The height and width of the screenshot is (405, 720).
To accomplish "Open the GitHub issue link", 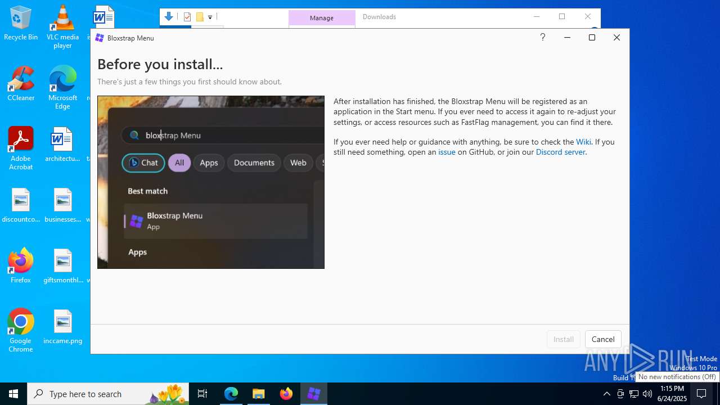I will click(x=447, y=152).
